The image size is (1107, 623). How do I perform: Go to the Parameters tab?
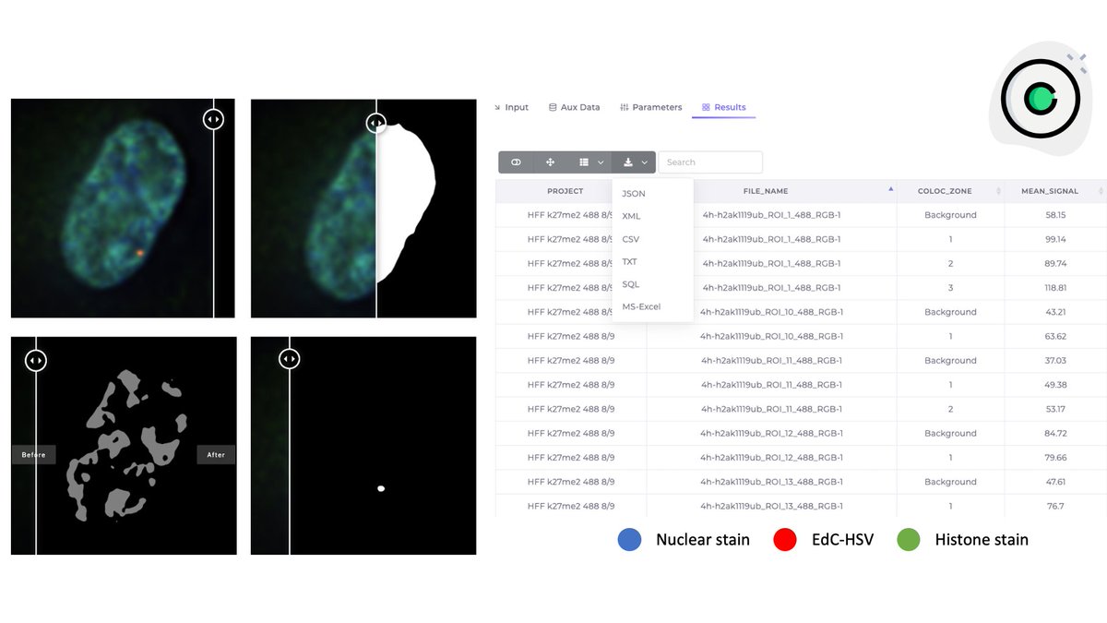tap(650, 107)
